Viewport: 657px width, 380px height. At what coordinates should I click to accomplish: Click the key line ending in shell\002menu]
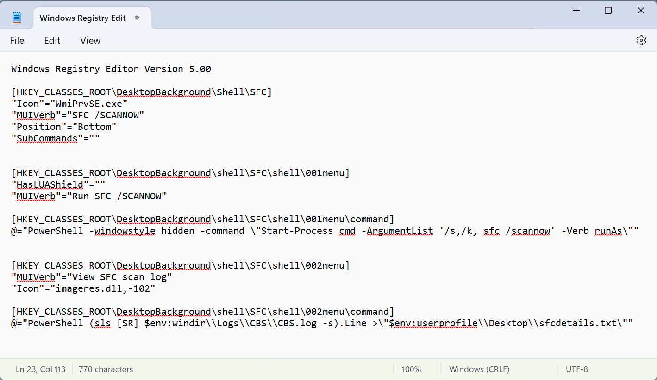(181, 265)
